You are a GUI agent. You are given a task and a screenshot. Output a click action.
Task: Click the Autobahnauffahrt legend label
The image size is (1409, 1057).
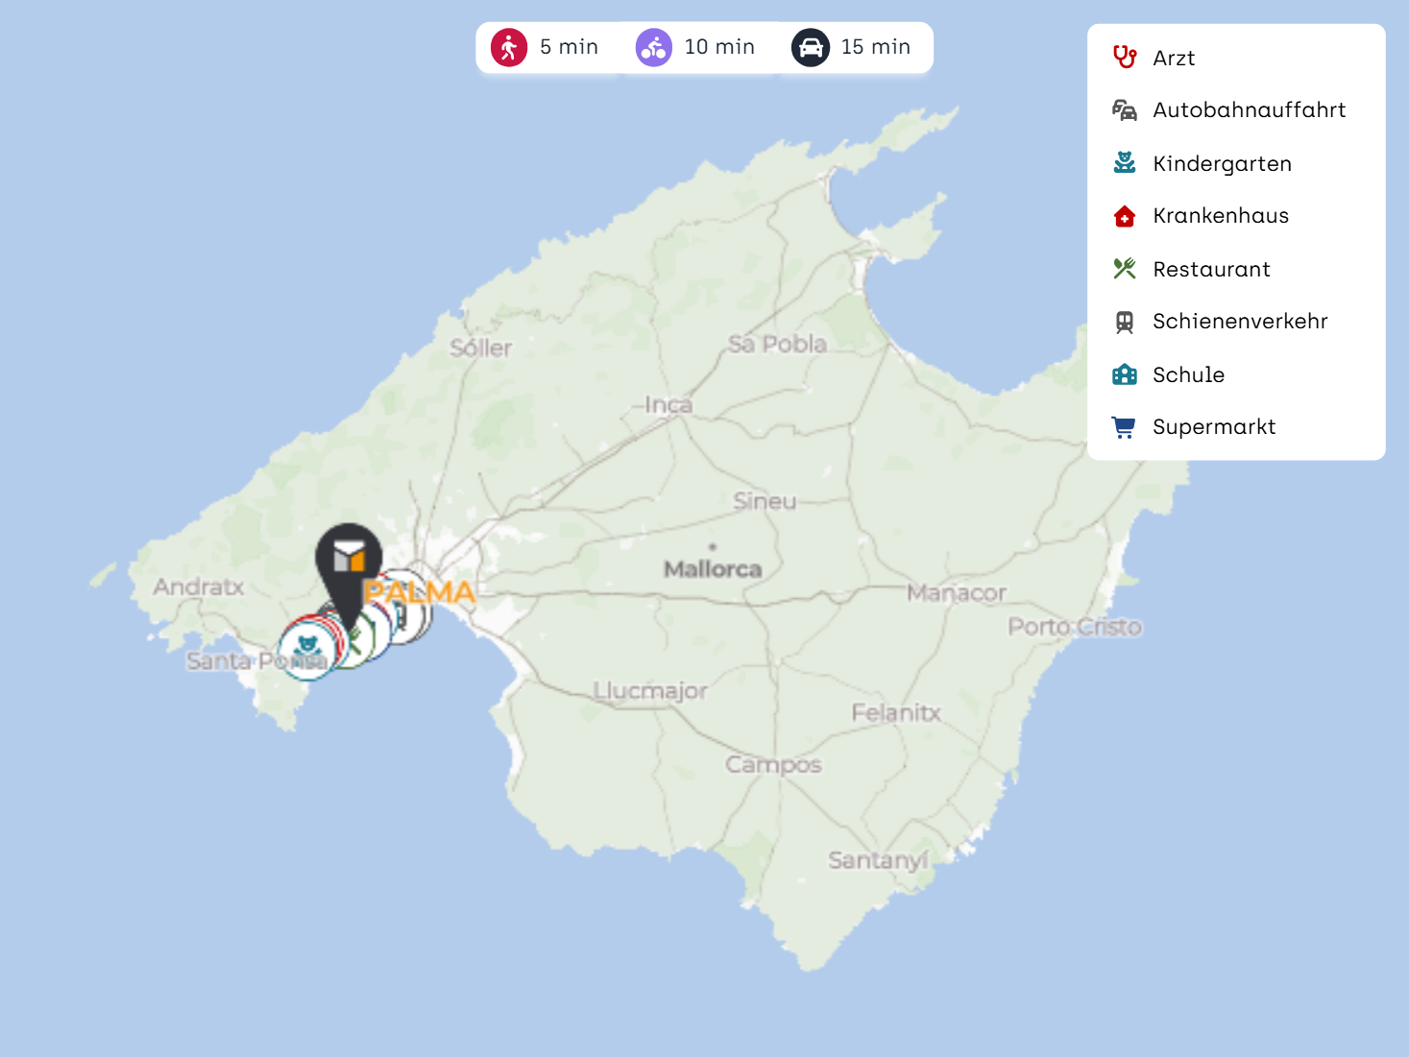coord(1249,110)
